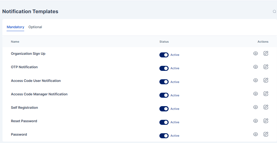The height and width of the screenshot is (143, 277).
Task: Edit Access Code Manager Notification template
Action: [x=266, y=94]
